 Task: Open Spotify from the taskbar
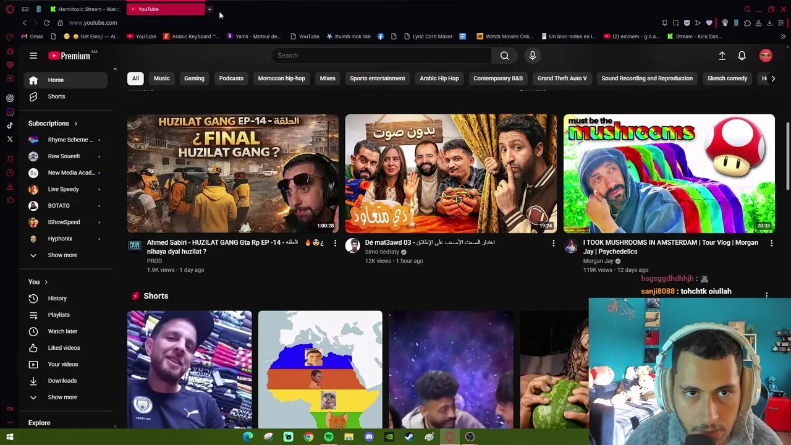[329, 437]
